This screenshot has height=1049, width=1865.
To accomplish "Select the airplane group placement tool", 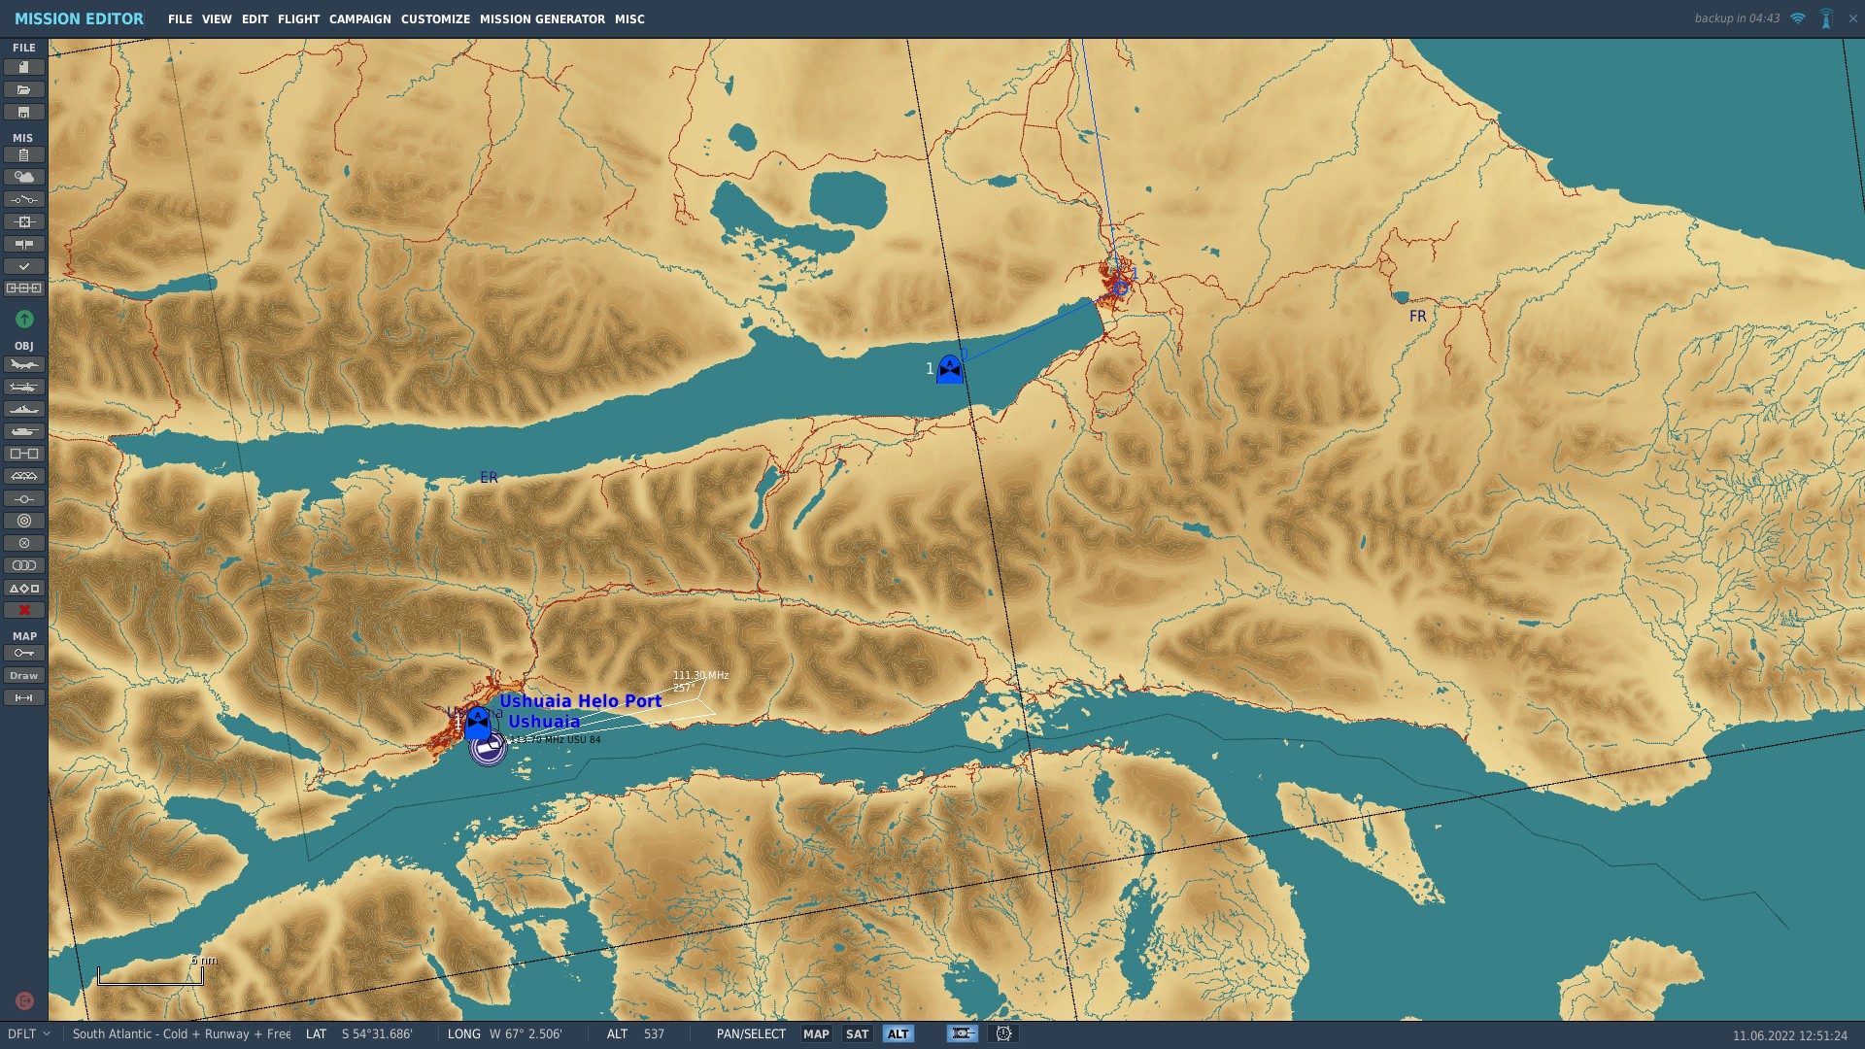I will pos(24,364).
